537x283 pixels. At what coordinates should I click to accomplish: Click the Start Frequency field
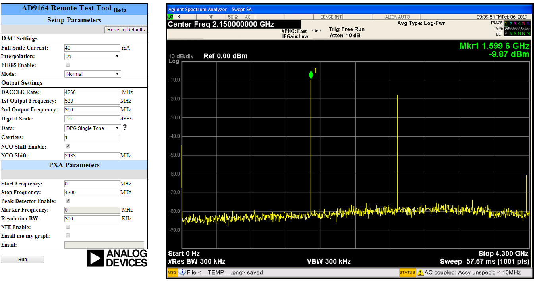pos(92,184)
